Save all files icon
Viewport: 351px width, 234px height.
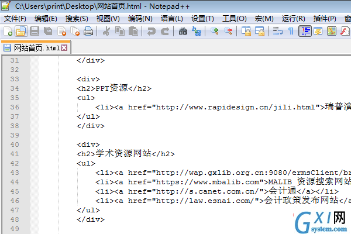coord(48,31)
